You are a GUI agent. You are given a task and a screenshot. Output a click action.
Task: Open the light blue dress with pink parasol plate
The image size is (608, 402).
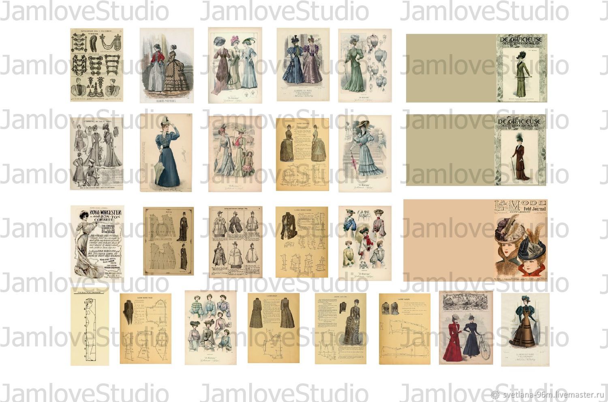[365, 153]
